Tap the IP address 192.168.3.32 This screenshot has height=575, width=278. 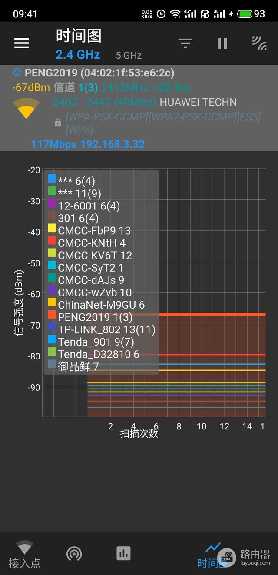point(113,144)
